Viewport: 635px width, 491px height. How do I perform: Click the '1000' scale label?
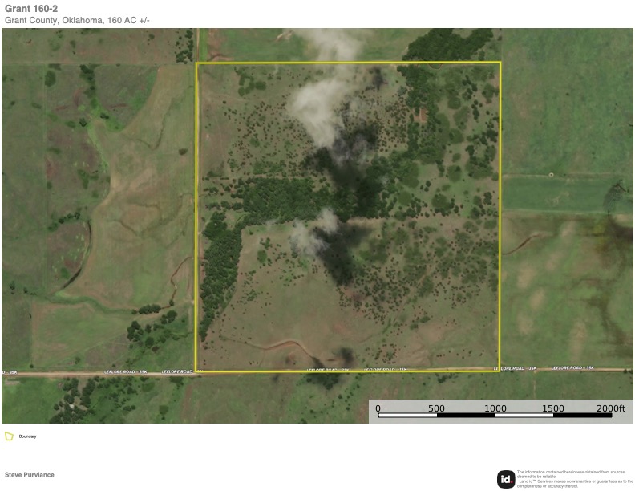[x=495, y=408]
